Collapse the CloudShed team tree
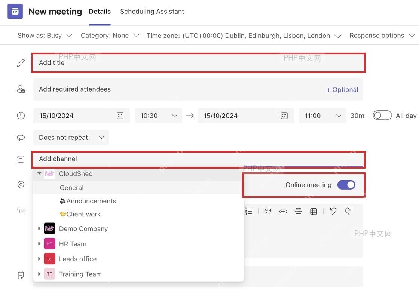419x289 pixels. point(39,173)
